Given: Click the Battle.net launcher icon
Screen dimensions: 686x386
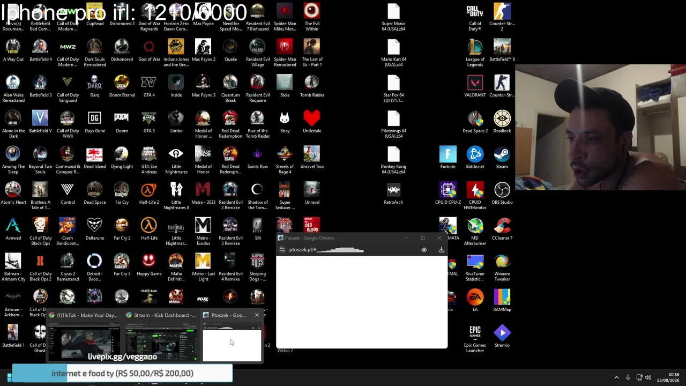Looking at the screenshot, I should (475, 157).
